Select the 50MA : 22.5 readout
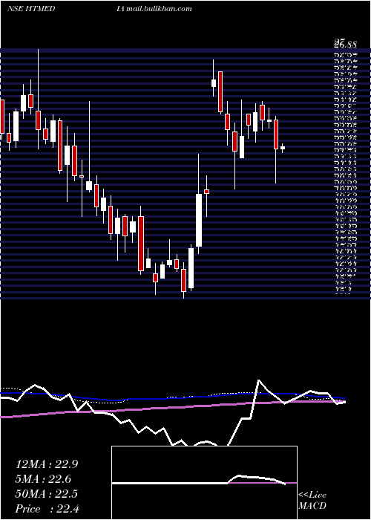The image size is (371, 520). 47,494
